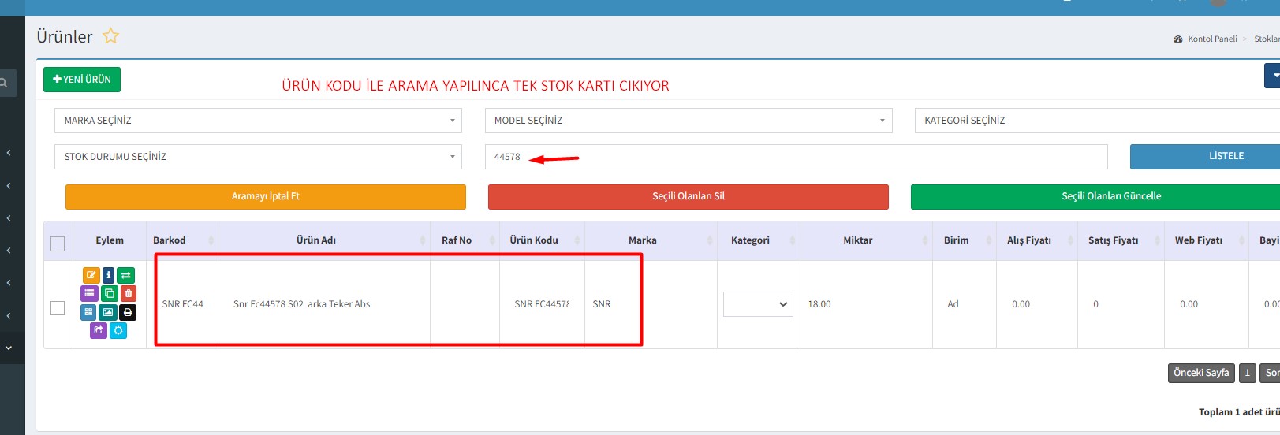Click the Kontrol Paneli breadcrumb link
This screenshot has height=435, width=1280.
[1211, 39]
